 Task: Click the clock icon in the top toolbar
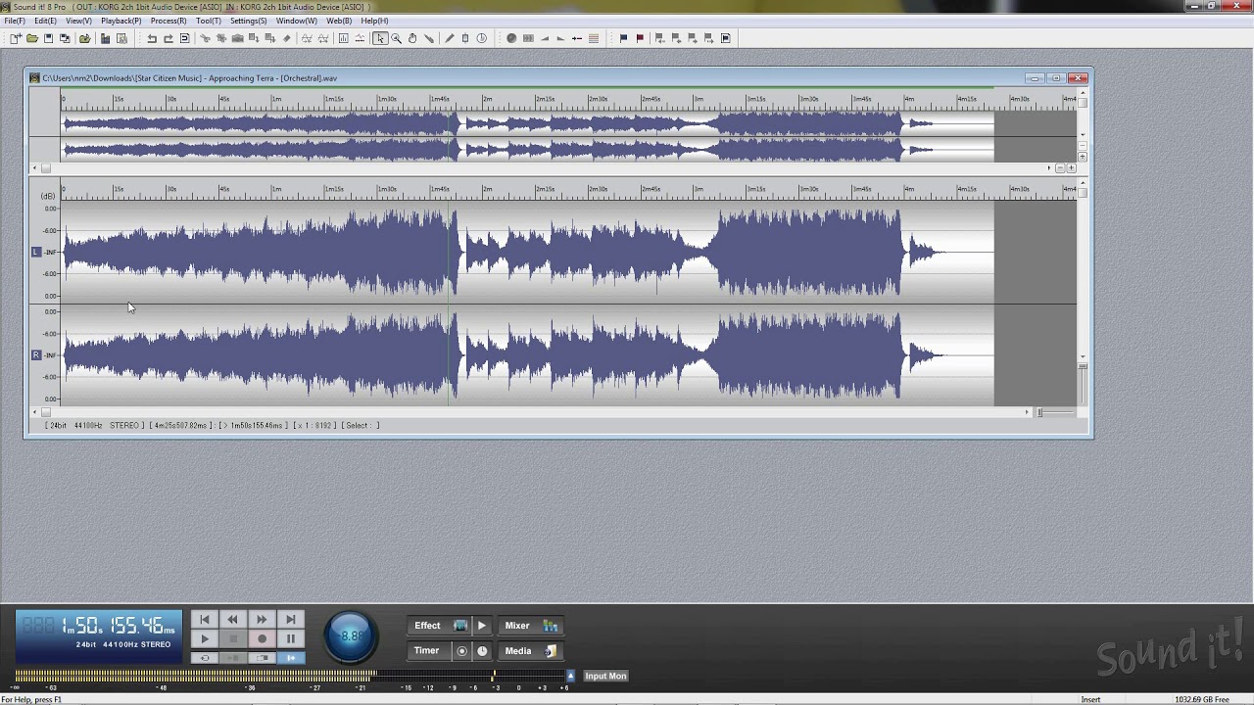pyautogui.click(x=481, y=38)
